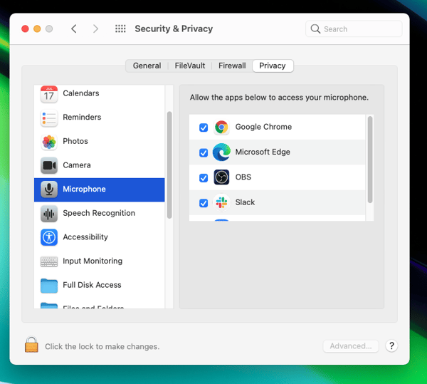Click the Accessibility icon
Viewport: 427px width, 384px height.
pos(49,237)
